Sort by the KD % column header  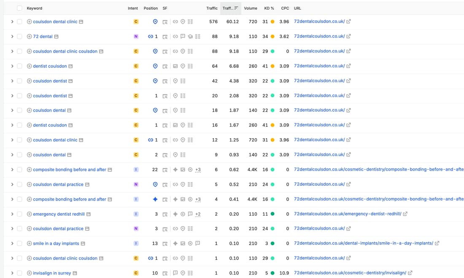click(269, 8)
